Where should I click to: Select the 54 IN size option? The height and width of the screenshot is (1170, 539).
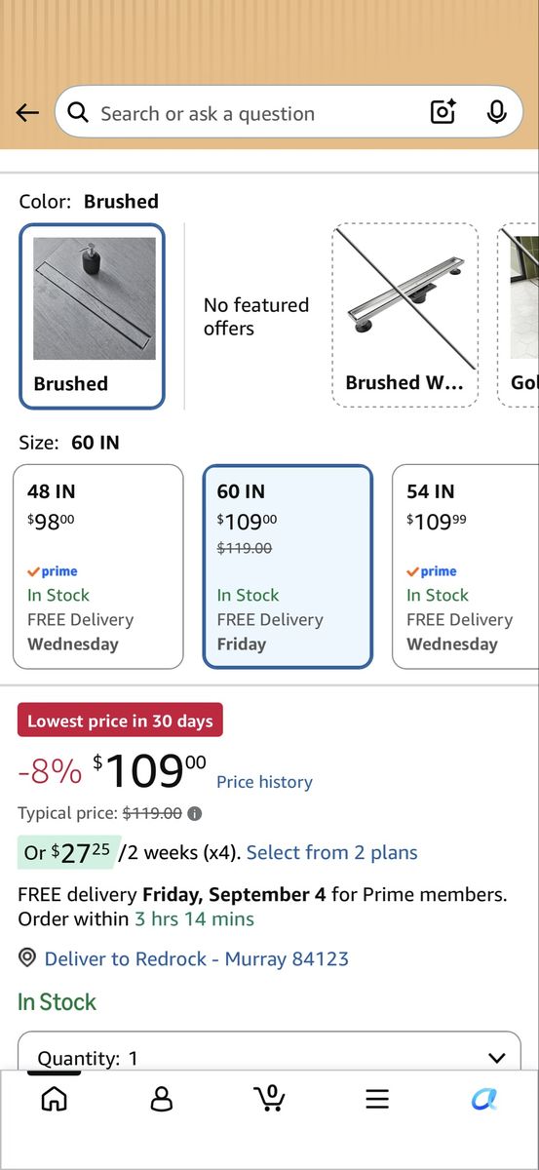pyautogui.click(x=466, y=566)
